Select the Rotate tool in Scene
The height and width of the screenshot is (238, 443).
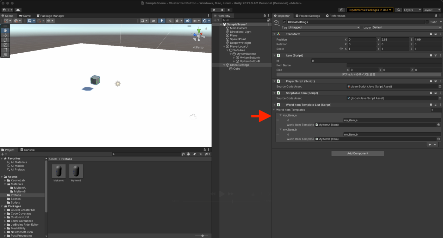click(5, 40)
